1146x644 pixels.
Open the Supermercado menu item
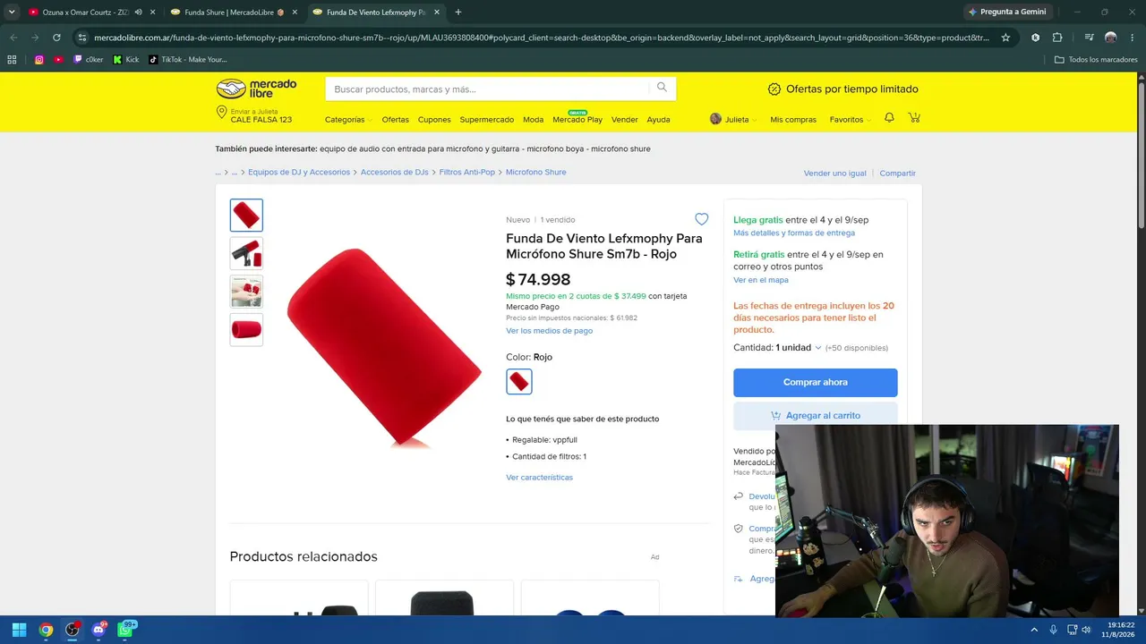point(487,120)
